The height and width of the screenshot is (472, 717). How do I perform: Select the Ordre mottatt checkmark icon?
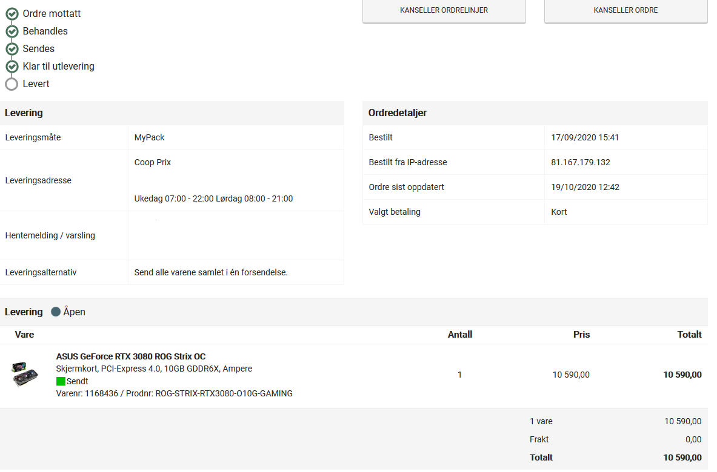pyautogui.click(x=12, y=14)
